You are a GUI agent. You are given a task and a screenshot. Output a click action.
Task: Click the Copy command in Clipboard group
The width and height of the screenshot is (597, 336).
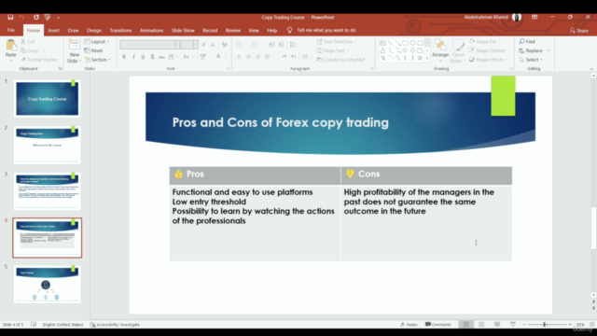pos(30,50)
